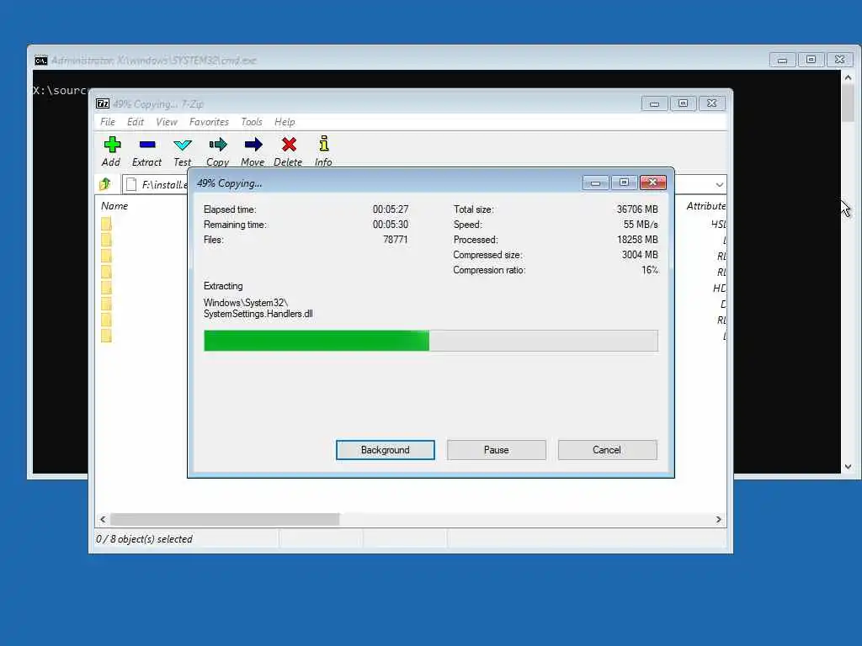862x646 pixels.
Task: Cancel the extraction
Action: click(x=607, y=450)
